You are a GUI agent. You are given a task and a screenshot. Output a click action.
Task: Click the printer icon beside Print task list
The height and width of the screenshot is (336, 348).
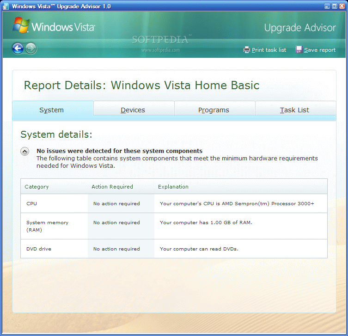[x=247, y=50]
